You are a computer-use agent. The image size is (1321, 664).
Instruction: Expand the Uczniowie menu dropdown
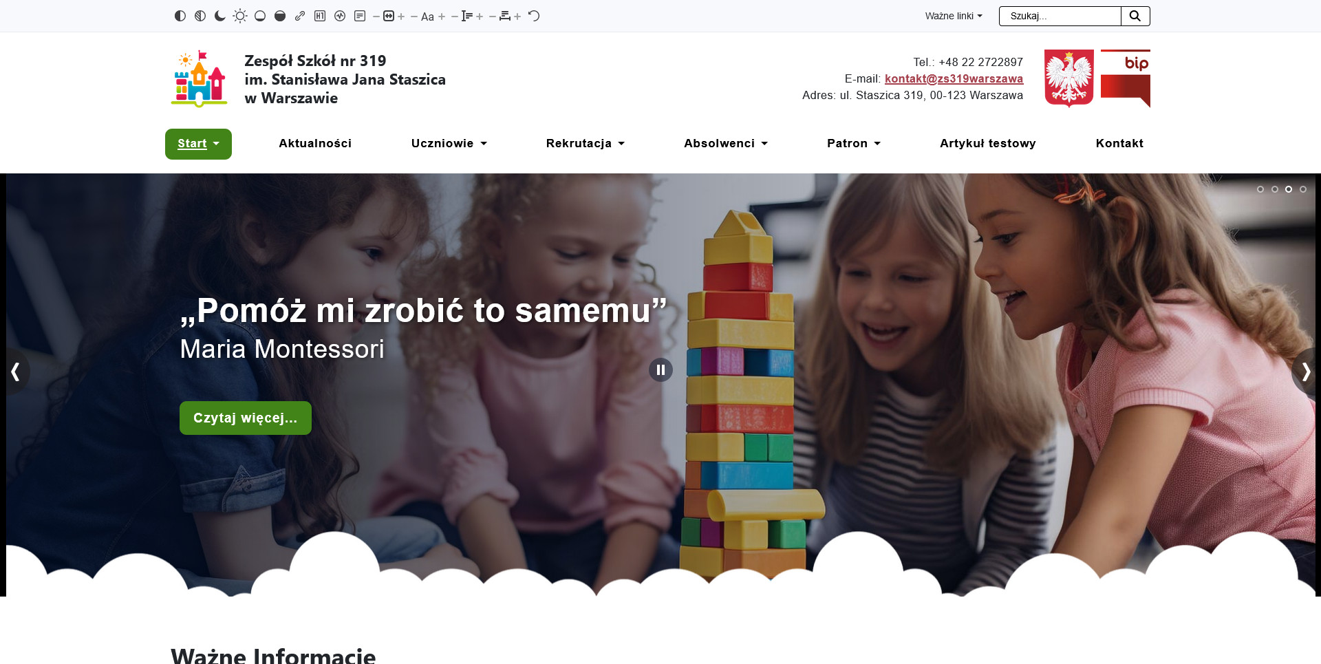coord(449,143)
